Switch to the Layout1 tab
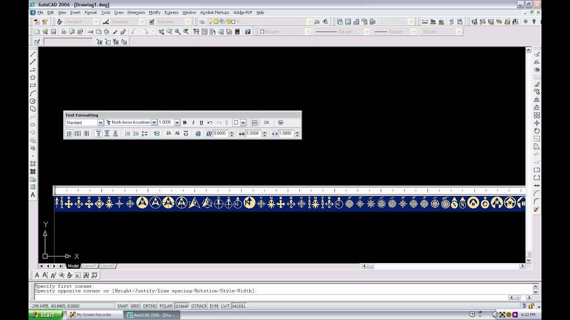The image size is (570, 320). click(89, 266)
